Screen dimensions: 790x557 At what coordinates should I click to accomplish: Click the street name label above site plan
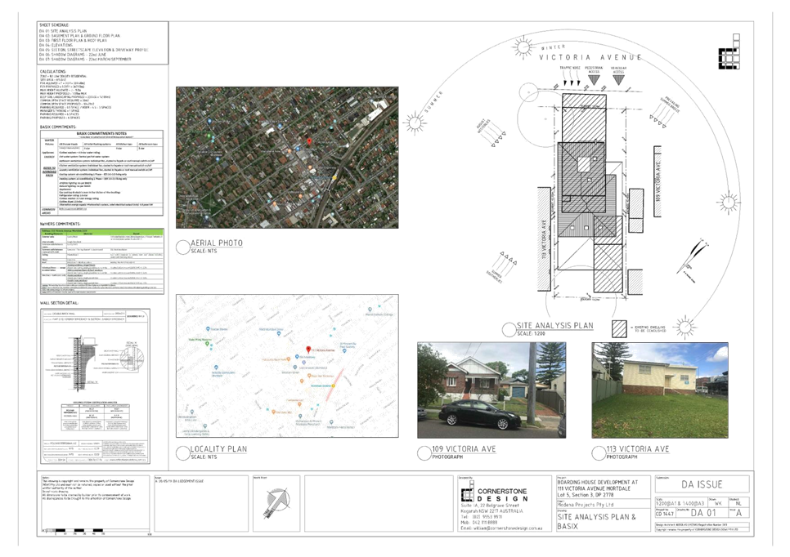point(589,58)
